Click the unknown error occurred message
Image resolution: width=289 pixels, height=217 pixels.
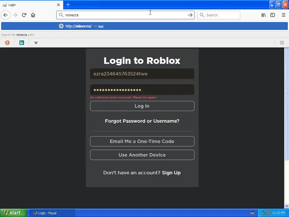click(x=123, y=97)
